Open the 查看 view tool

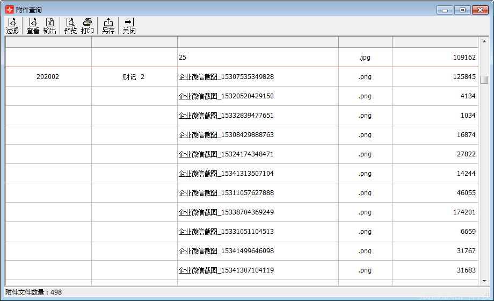click(x=33, y=26)
